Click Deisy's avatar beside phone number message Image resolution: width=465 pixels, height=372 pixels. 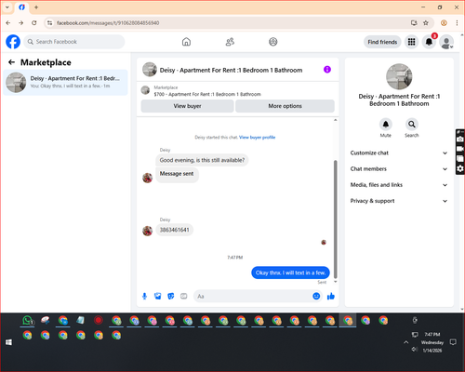pos(147,231)
